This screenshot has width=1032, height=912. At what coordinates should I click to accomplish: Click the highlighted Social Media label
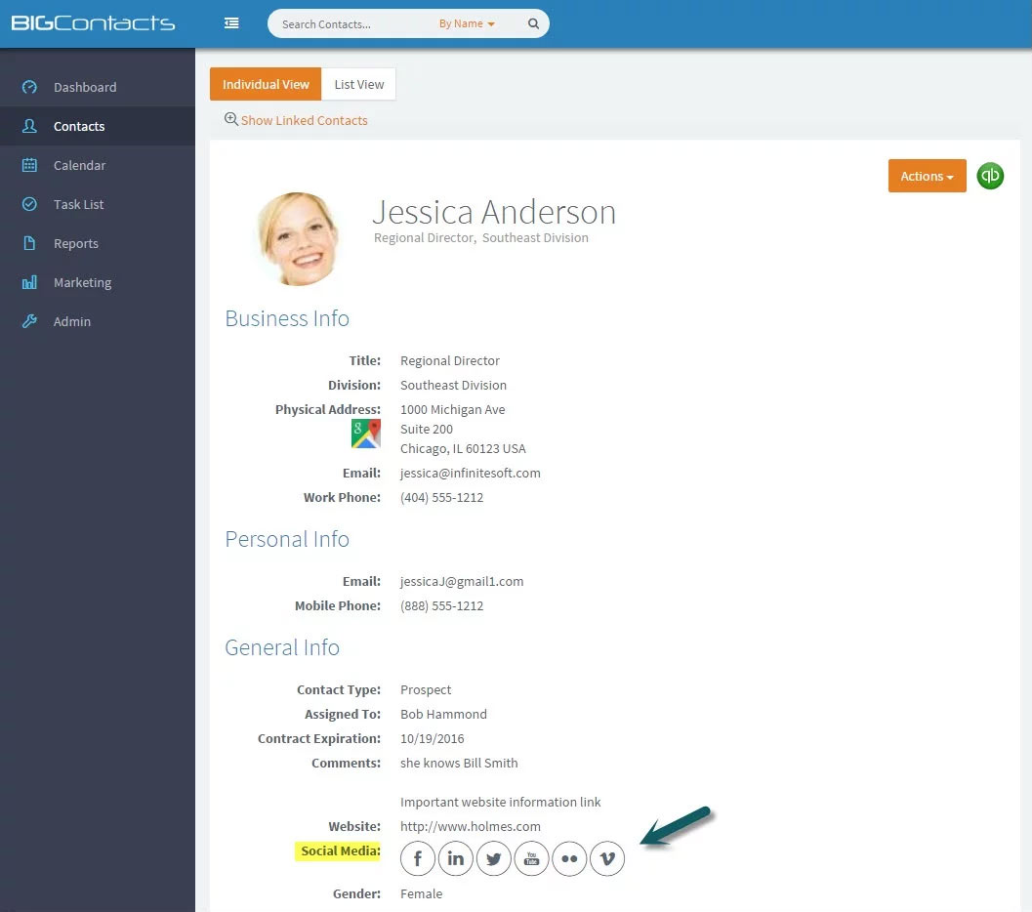coord(338,851)
